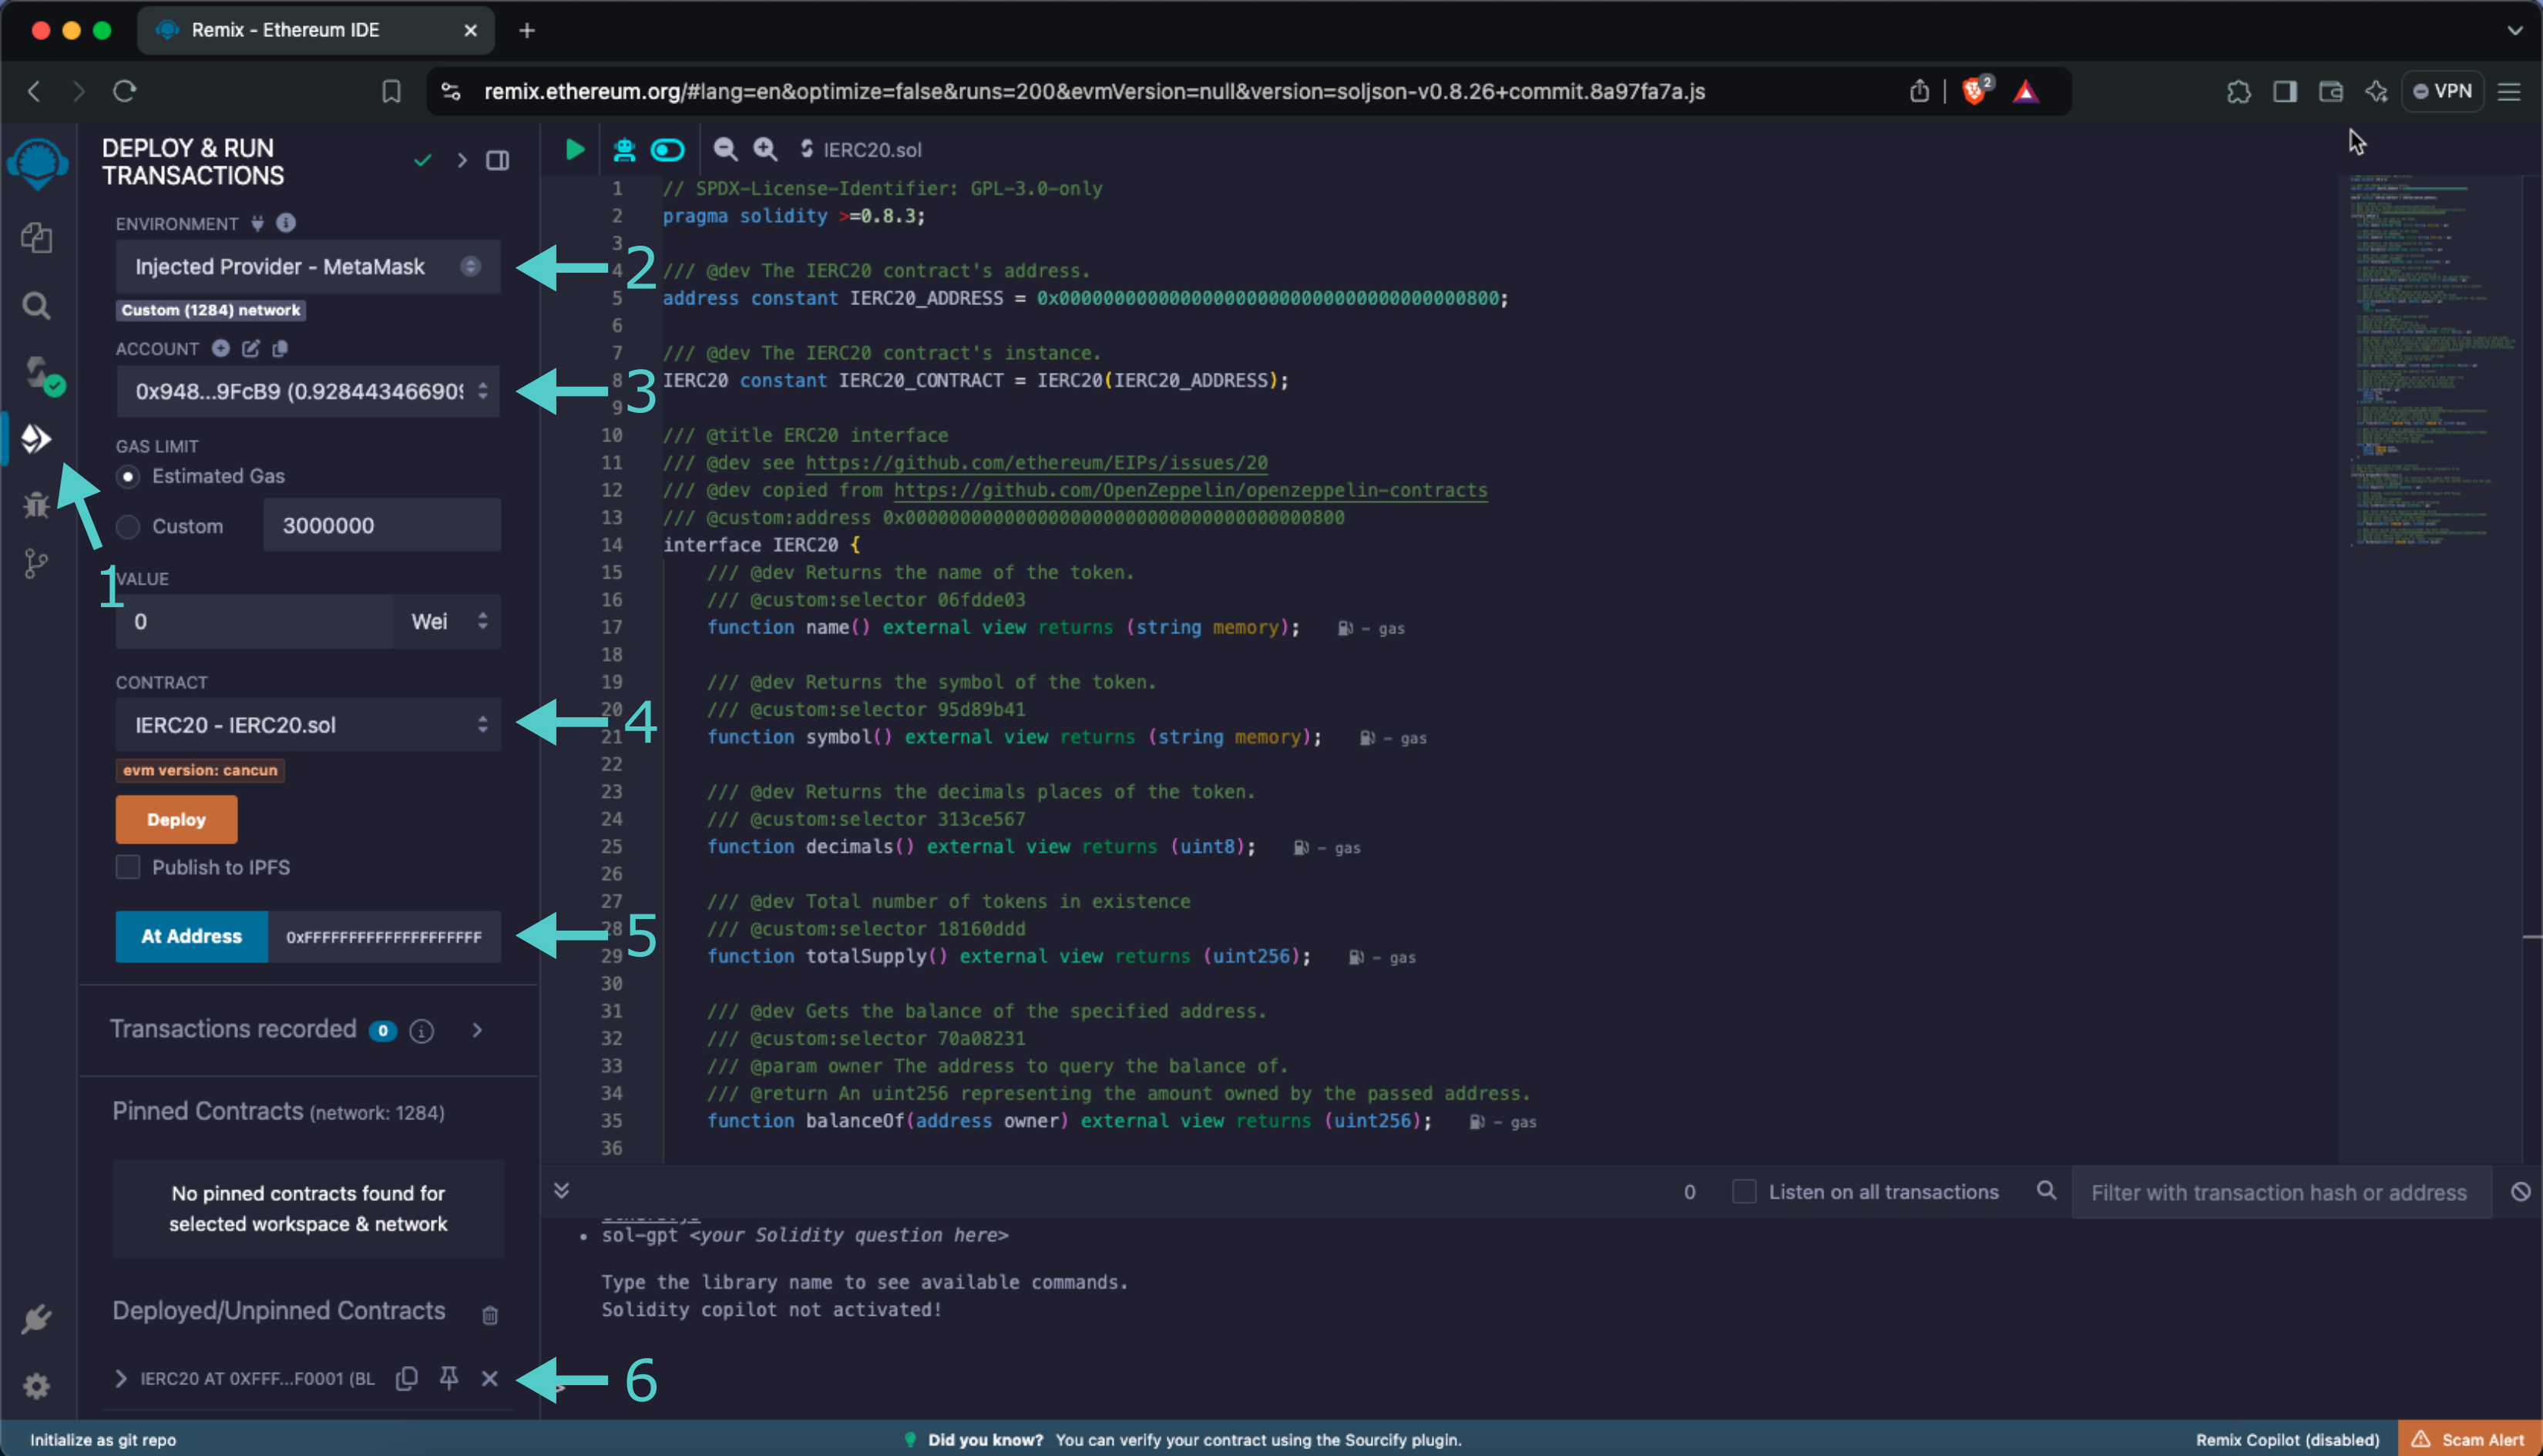Expand the Transactions recorded section
The image size is (2543, 1456).
477,1030
